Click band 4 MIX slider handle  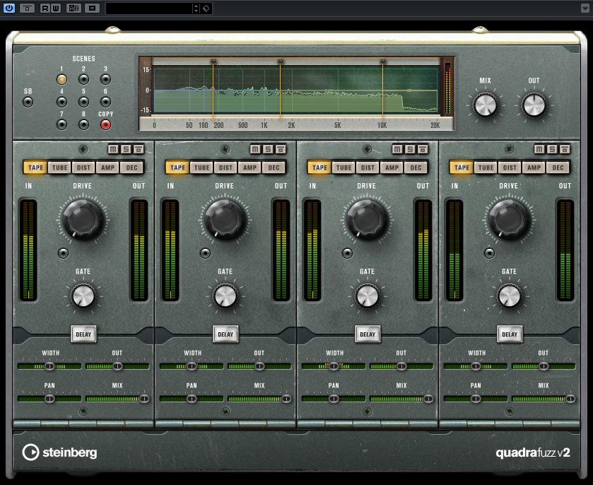570,399
